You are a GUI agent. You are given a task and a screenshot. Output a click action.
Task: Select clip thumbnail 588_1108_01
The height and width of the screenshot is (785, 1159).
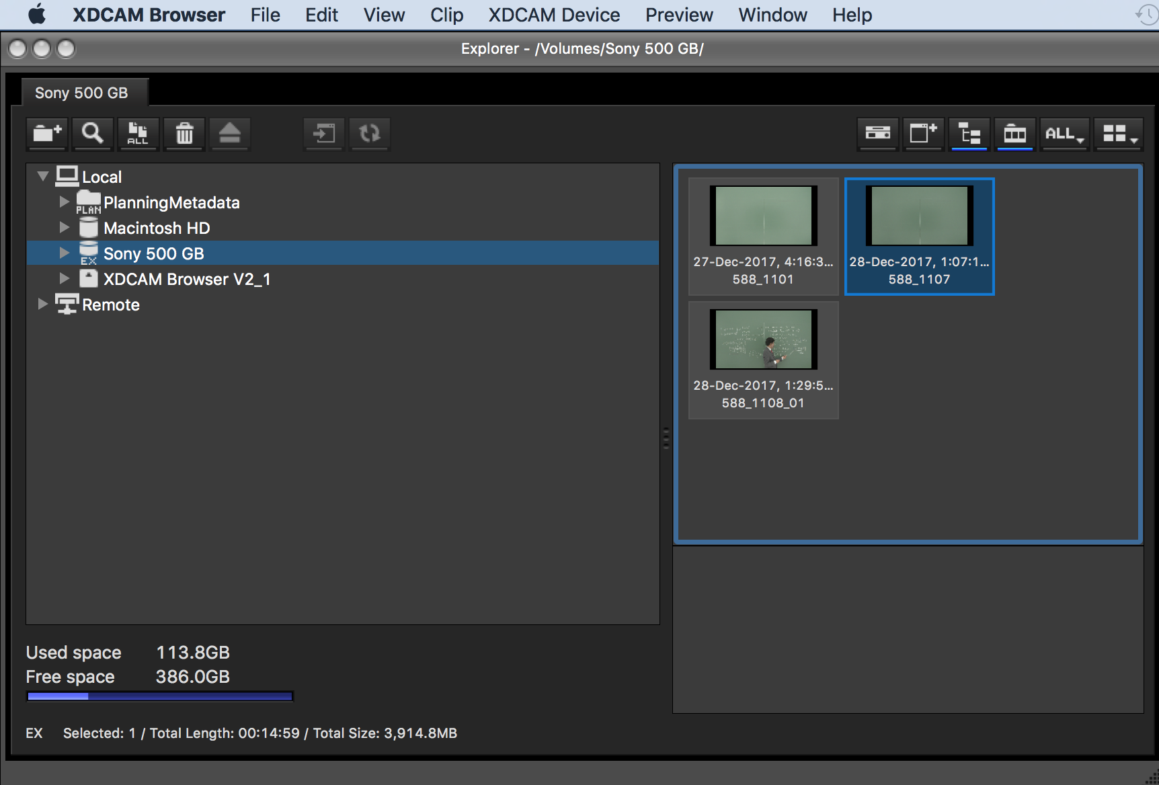pyautogui.click(x=764, y=360)
